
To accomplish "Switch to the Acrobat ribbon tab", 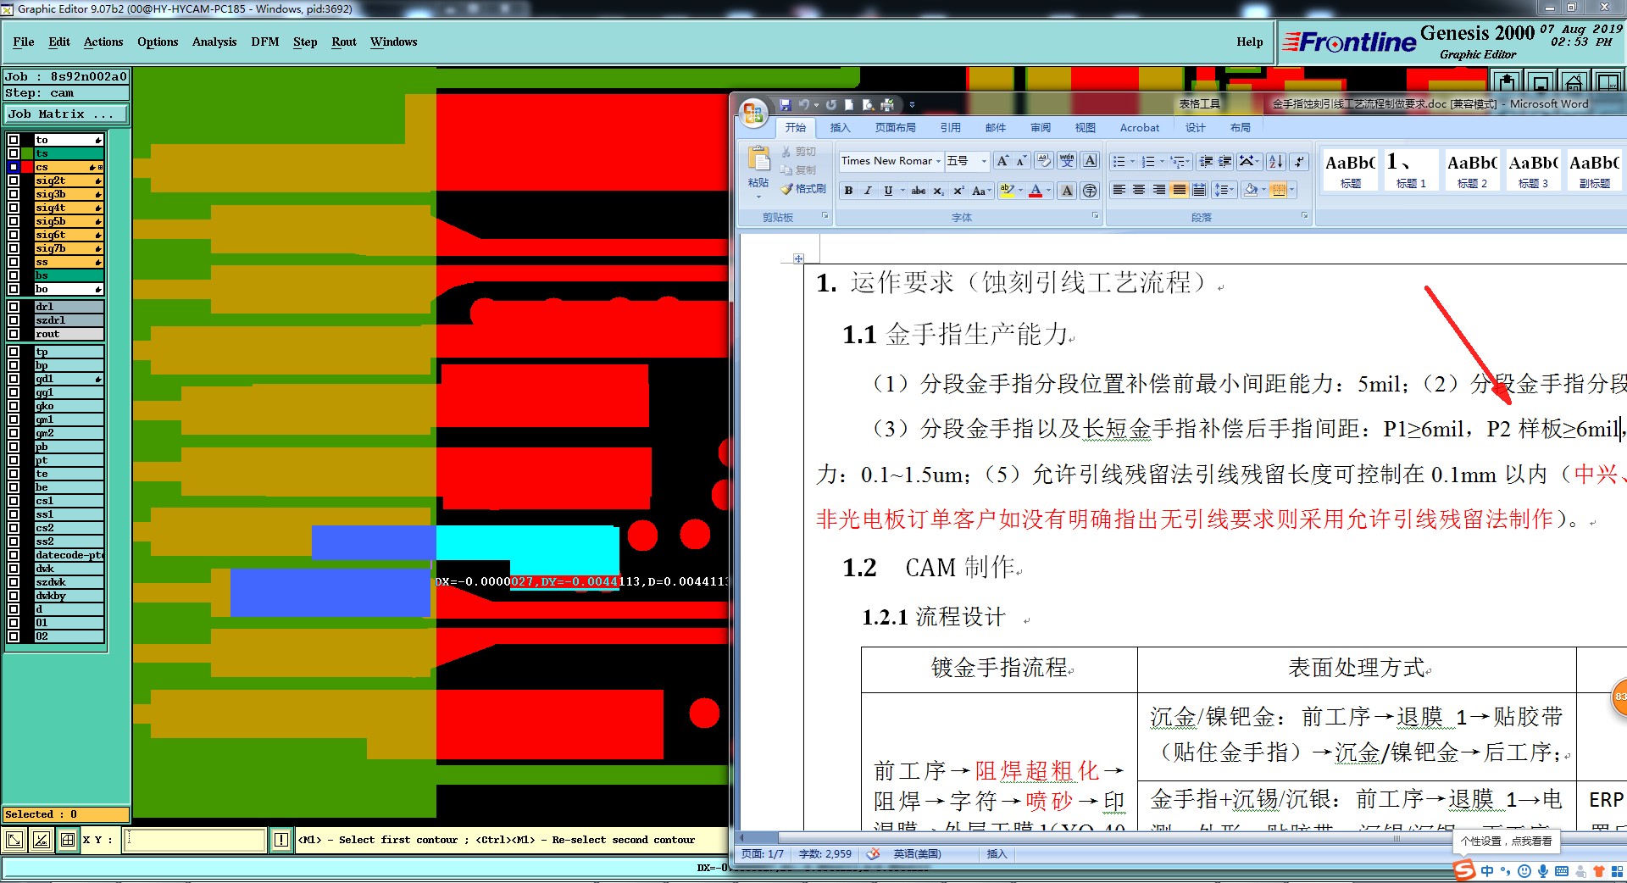I will pos(1139,127).
